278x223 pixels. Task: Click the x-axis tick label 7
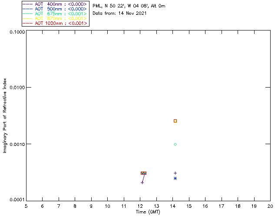(x=59, y=206)
